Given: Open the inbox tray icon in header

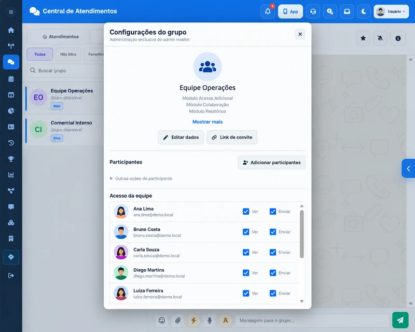Looking at the screenshot, I should 347,11.
